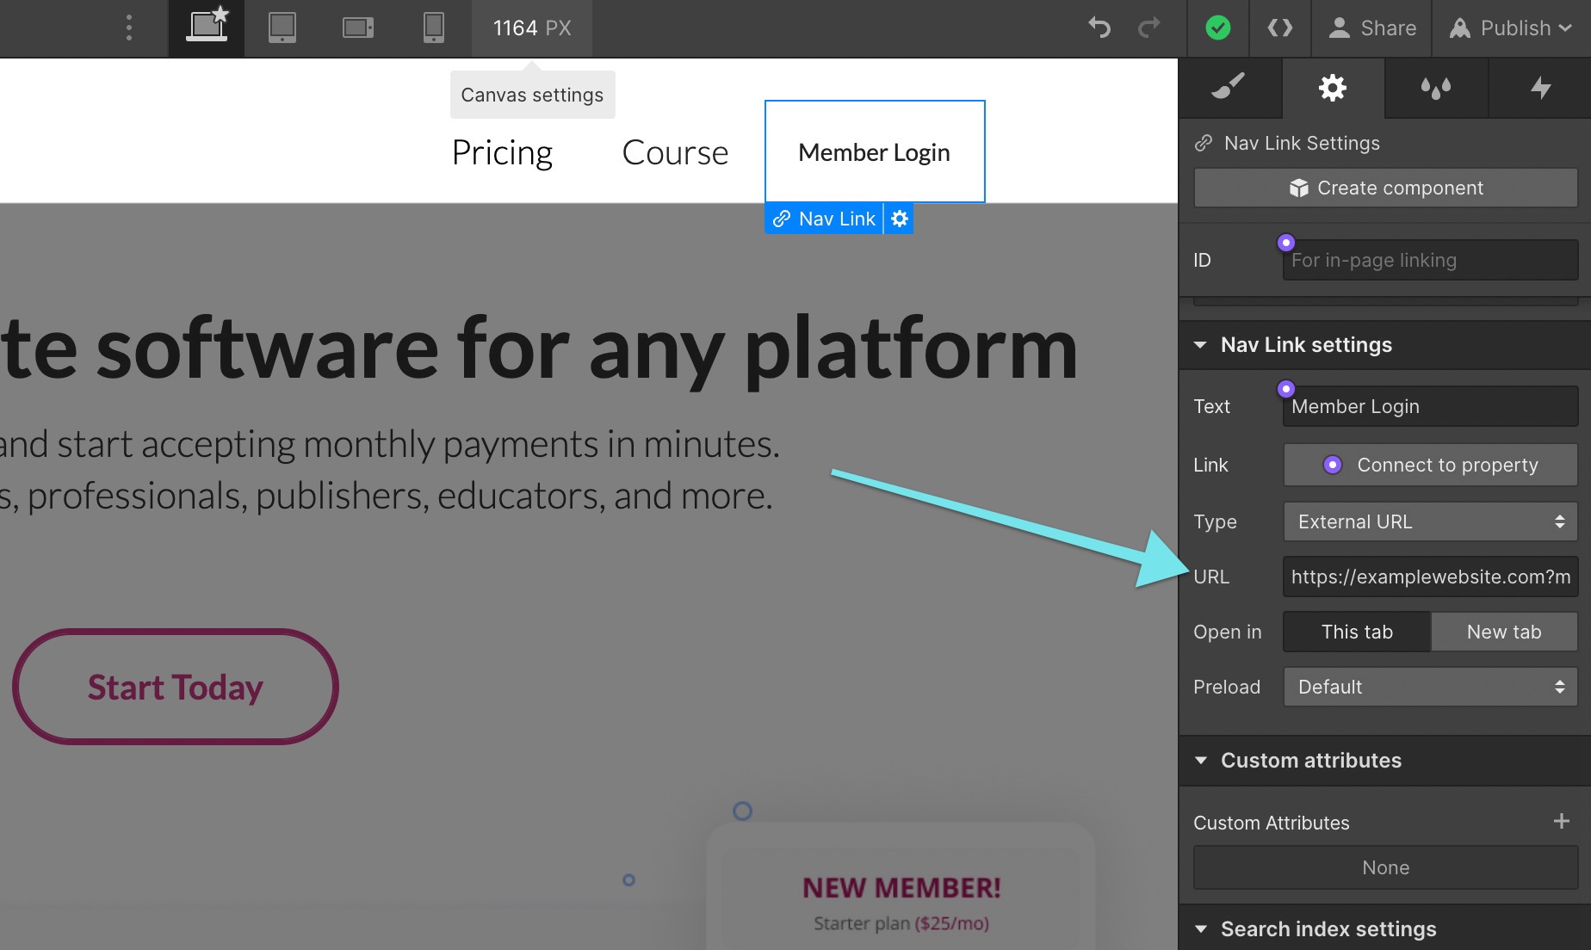The width and height of the screenshot is (1591, 950).
Task: Select the desktop base breakpoint icon
Action: (x=207, y=28)
